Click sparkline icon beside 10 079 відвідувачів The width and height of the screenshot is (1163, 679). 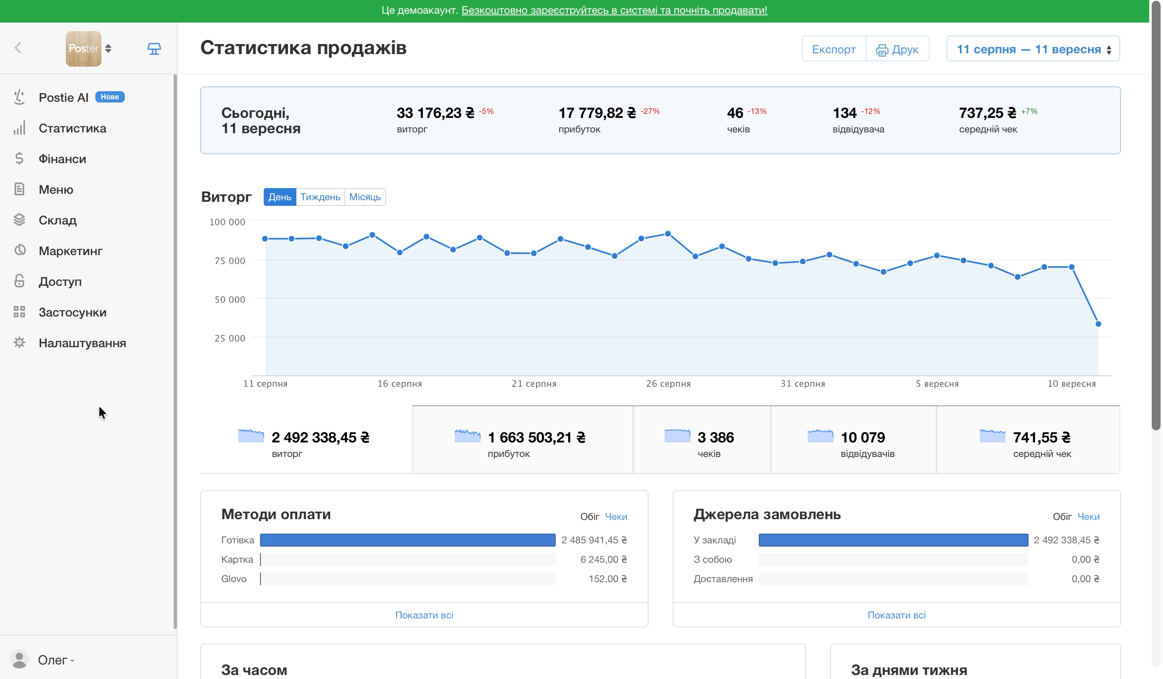[821, 436]
